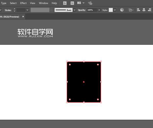Click the top-right corner radius widget
The width and height of the screenshot is (153, 128).
(98, 65)
